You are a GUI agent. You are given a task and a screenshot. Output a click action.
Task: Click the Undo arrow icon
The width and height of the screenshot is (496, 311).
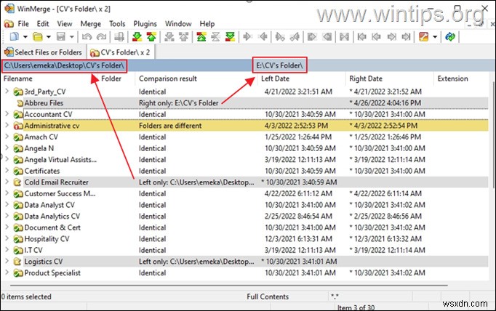coord(87,37)
